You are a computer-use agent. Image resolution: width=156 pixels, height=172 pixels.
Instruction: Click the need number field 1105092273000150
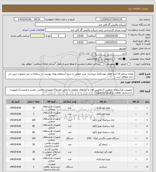[x=111, y=19]
